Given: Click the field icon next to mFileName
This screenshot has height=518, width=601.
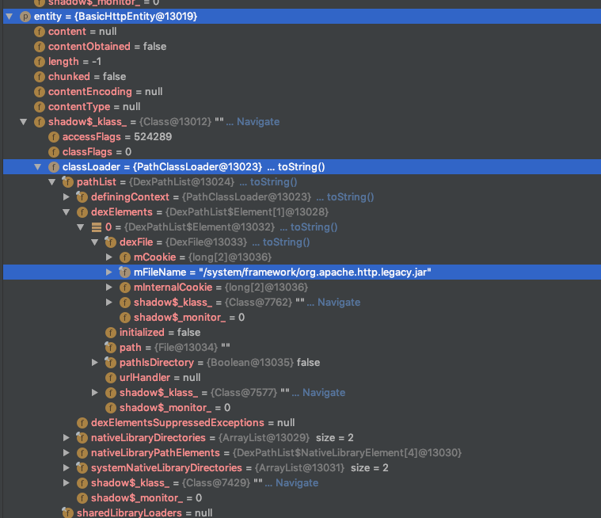Looking at the screenshot, I should [x=125, y=272].
